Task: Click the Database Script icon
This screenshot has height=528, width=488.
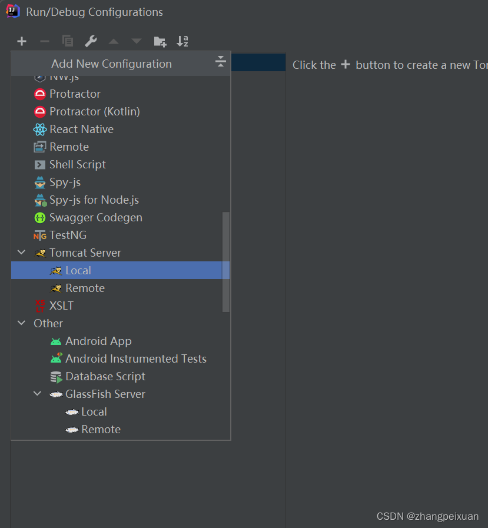Action: point(57,377)
